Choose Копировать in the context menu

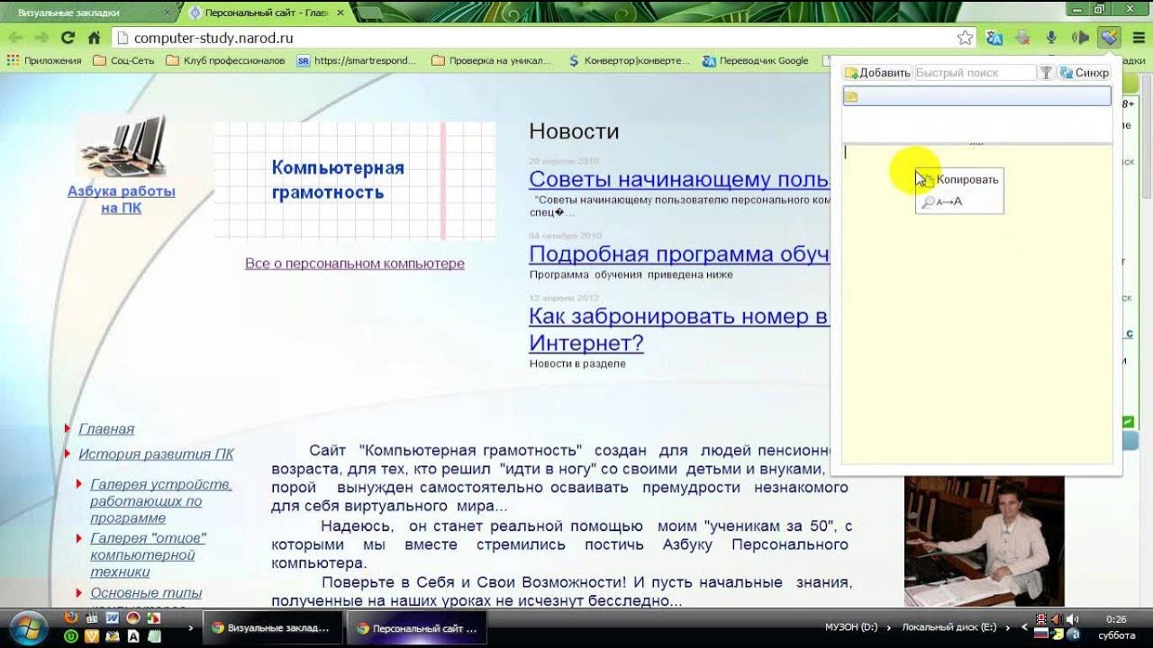(x=959, y=179)
